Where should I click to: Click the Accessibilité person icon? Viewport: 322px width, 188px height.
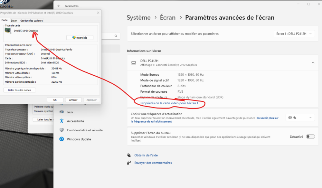coord(62,121)
